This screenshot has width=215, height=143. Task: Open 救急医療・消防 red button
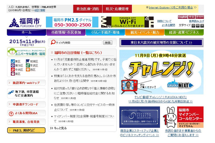(88, 9)
